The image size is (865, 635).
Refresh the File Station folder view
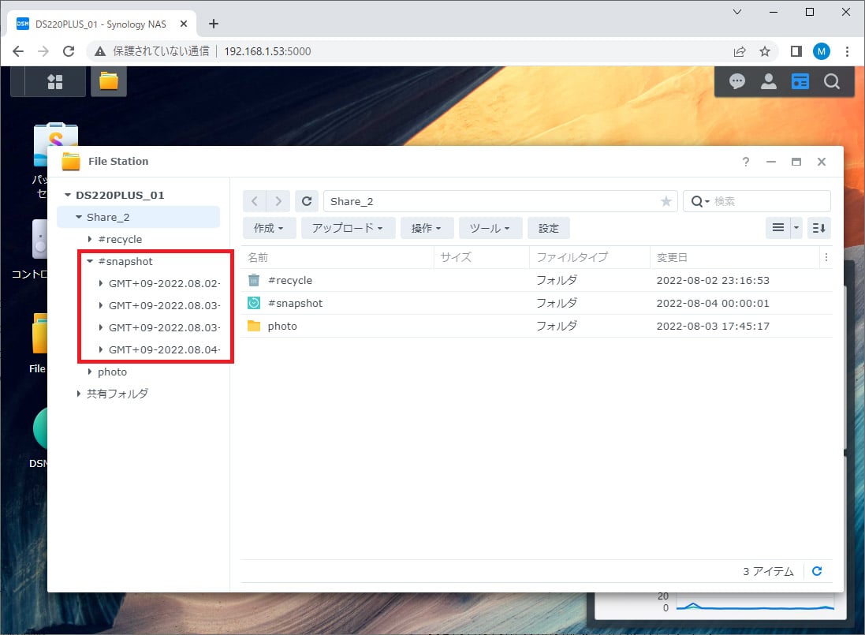coord(307,201)
